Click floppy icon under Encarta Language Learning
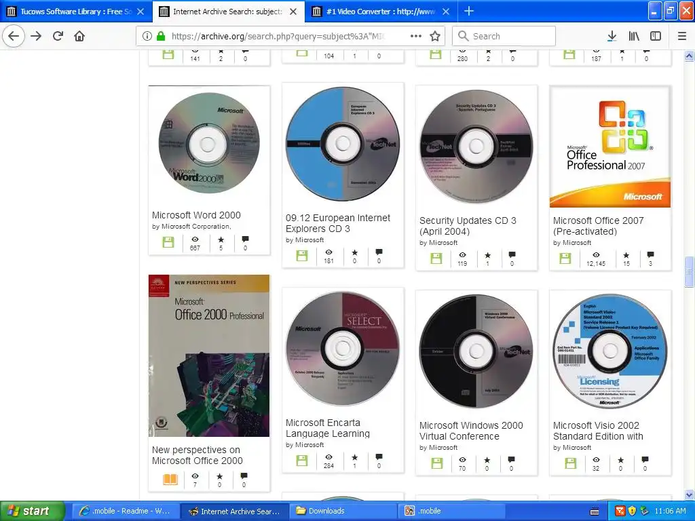695x521 pixels. click(302, 461)
